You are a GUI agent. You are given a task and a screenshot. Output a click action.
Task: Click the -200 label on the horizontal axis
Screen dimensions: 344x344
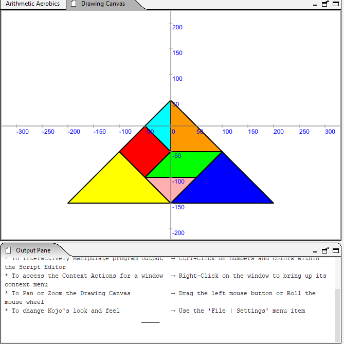tap(74, 132)
